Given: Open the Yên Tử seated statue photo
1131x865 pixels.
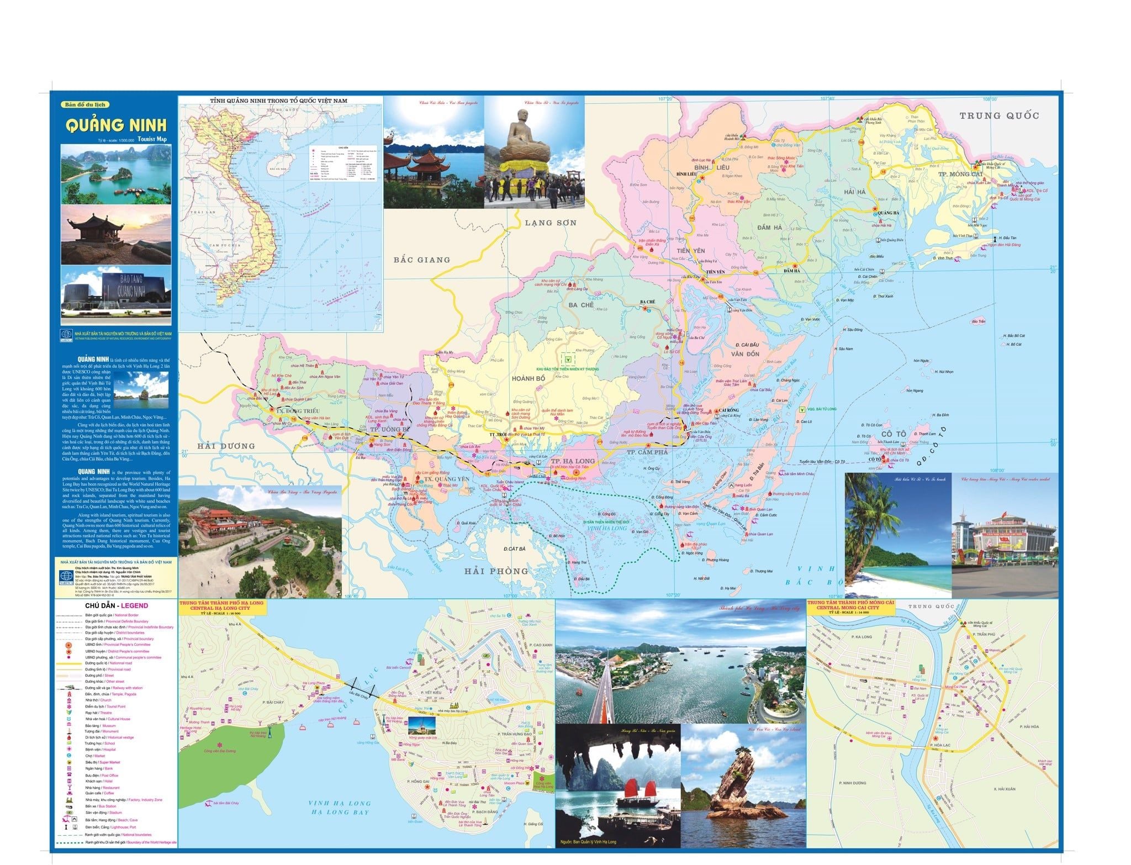Looking at the screenshot, I should (x=535, y=153).
